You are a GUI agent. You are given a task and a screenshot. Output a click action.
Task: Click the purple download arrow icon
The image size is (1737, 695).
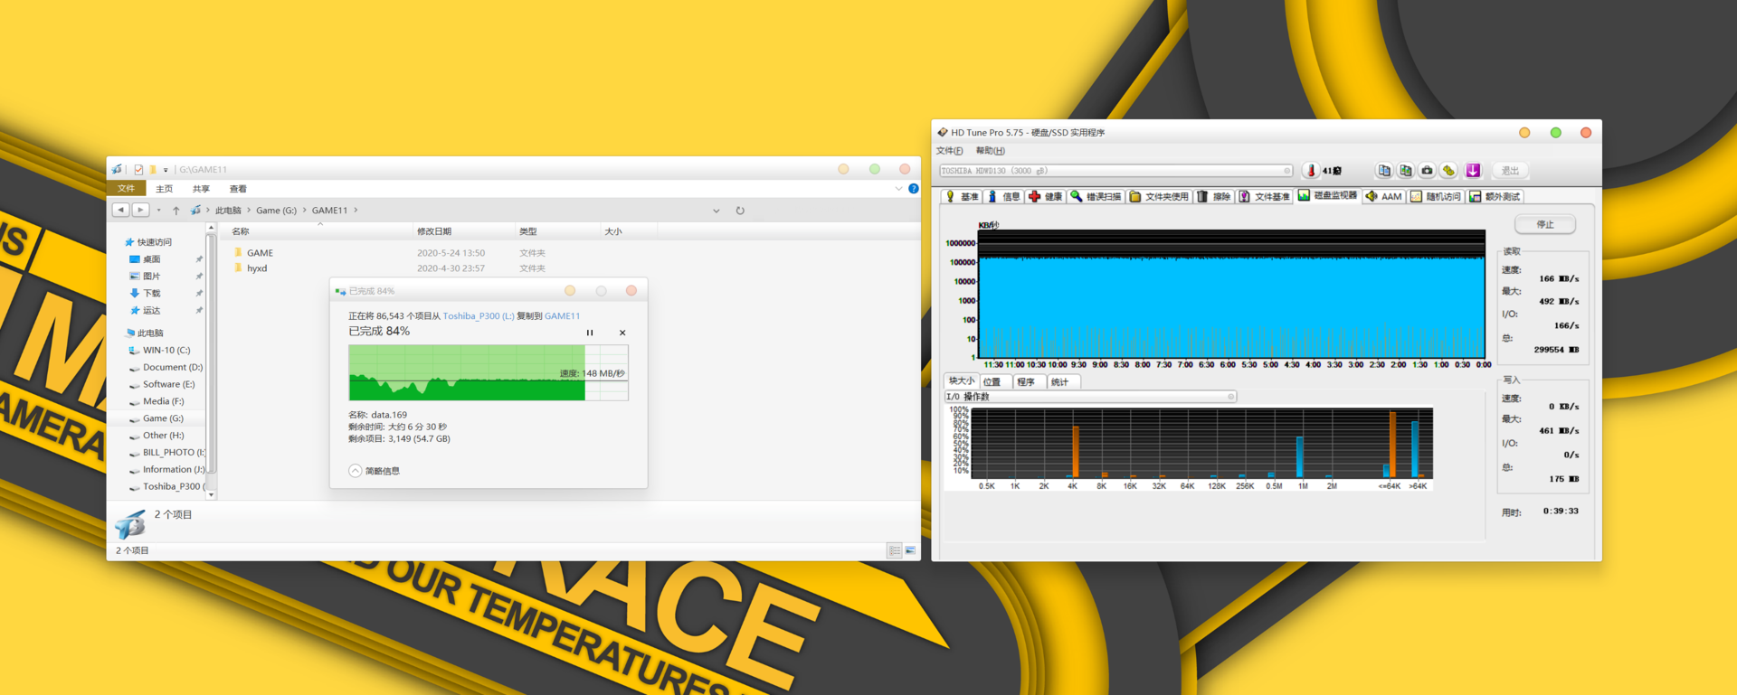(1473, 171)
